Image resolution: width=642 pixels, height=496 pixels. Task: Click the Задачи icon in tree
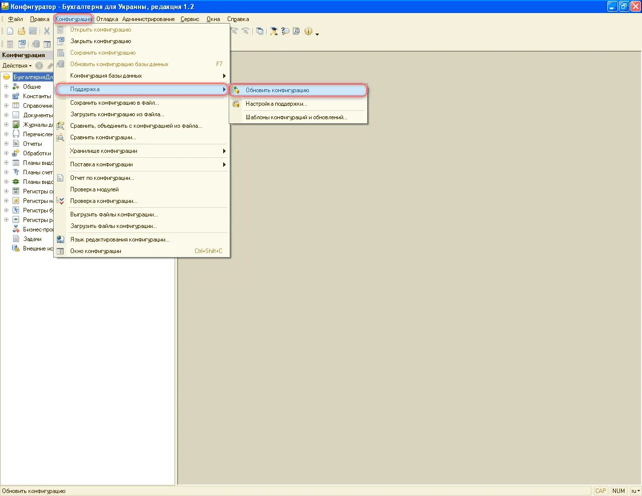pyautogui.click(x=16, y=239)
